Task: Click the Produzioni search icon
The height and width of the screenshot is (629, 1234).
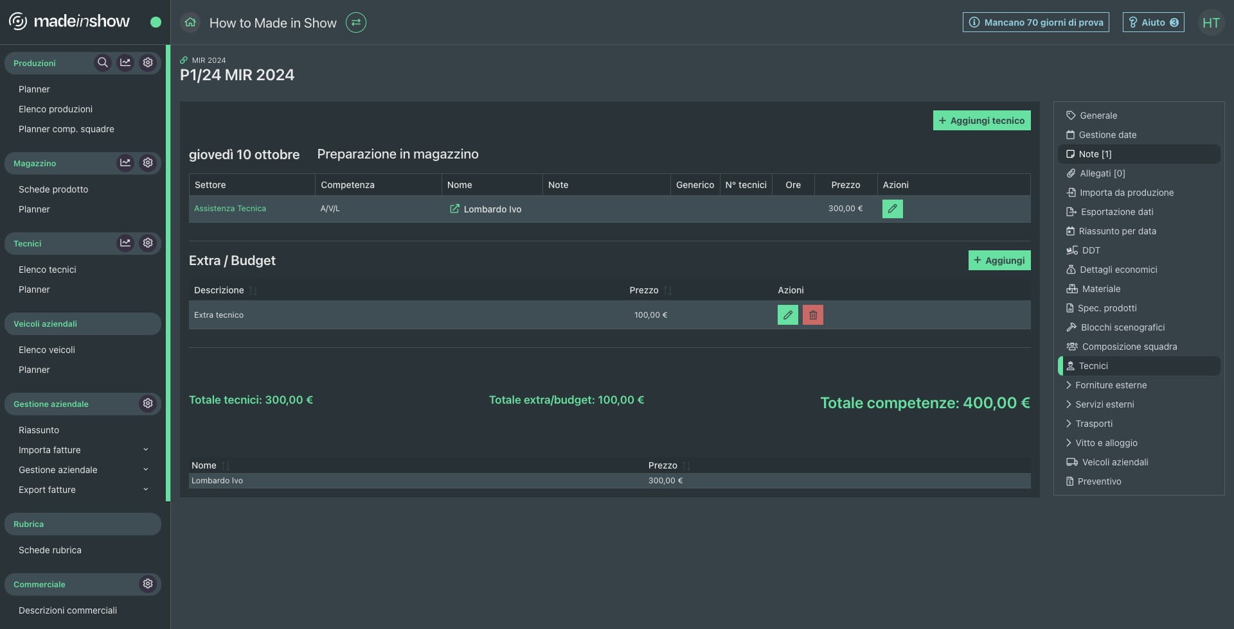Action: 102,63
